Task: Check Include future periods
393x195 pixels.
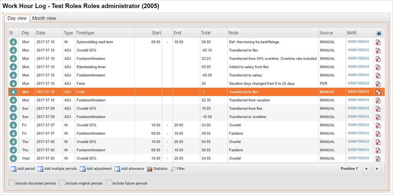Action: coord(109,183)
